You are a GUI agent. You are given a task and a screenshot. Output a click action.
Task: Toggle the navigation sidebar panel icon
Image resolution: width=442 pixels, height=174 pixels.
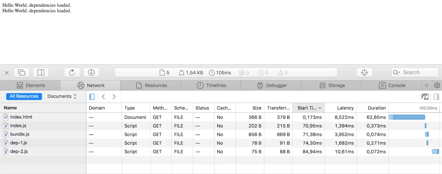point(92,97)
